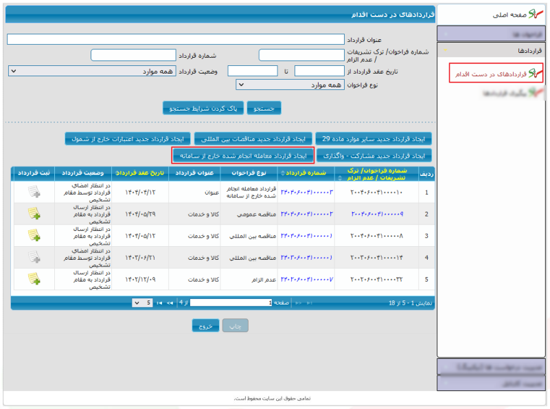Click the جستجو search button
This screenshot has width=550, height=409.
pyautogui.click(x=264, y=108)
